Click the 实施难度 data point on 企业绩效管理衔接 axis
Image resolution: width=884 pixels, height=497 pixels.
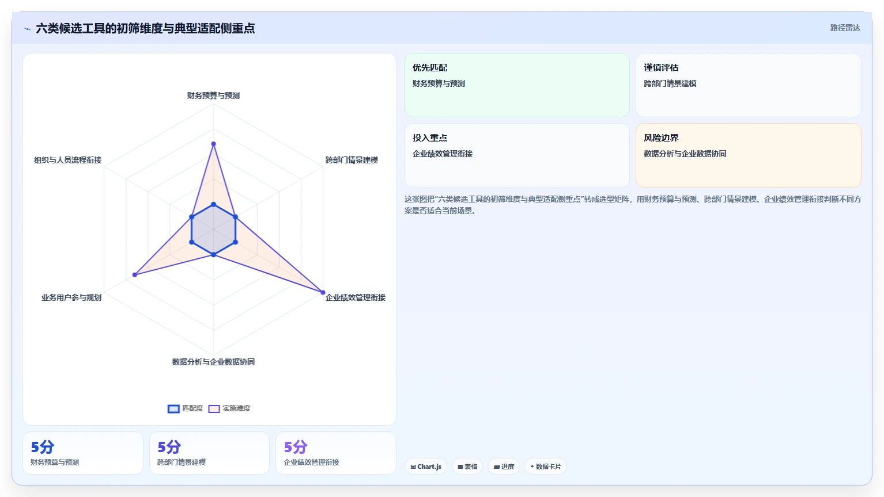(x=323, y=292)
